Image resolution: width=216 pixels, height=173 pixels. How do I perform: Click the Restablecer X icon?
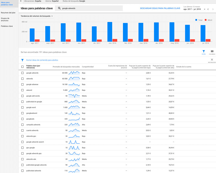[x=212, y=59]
